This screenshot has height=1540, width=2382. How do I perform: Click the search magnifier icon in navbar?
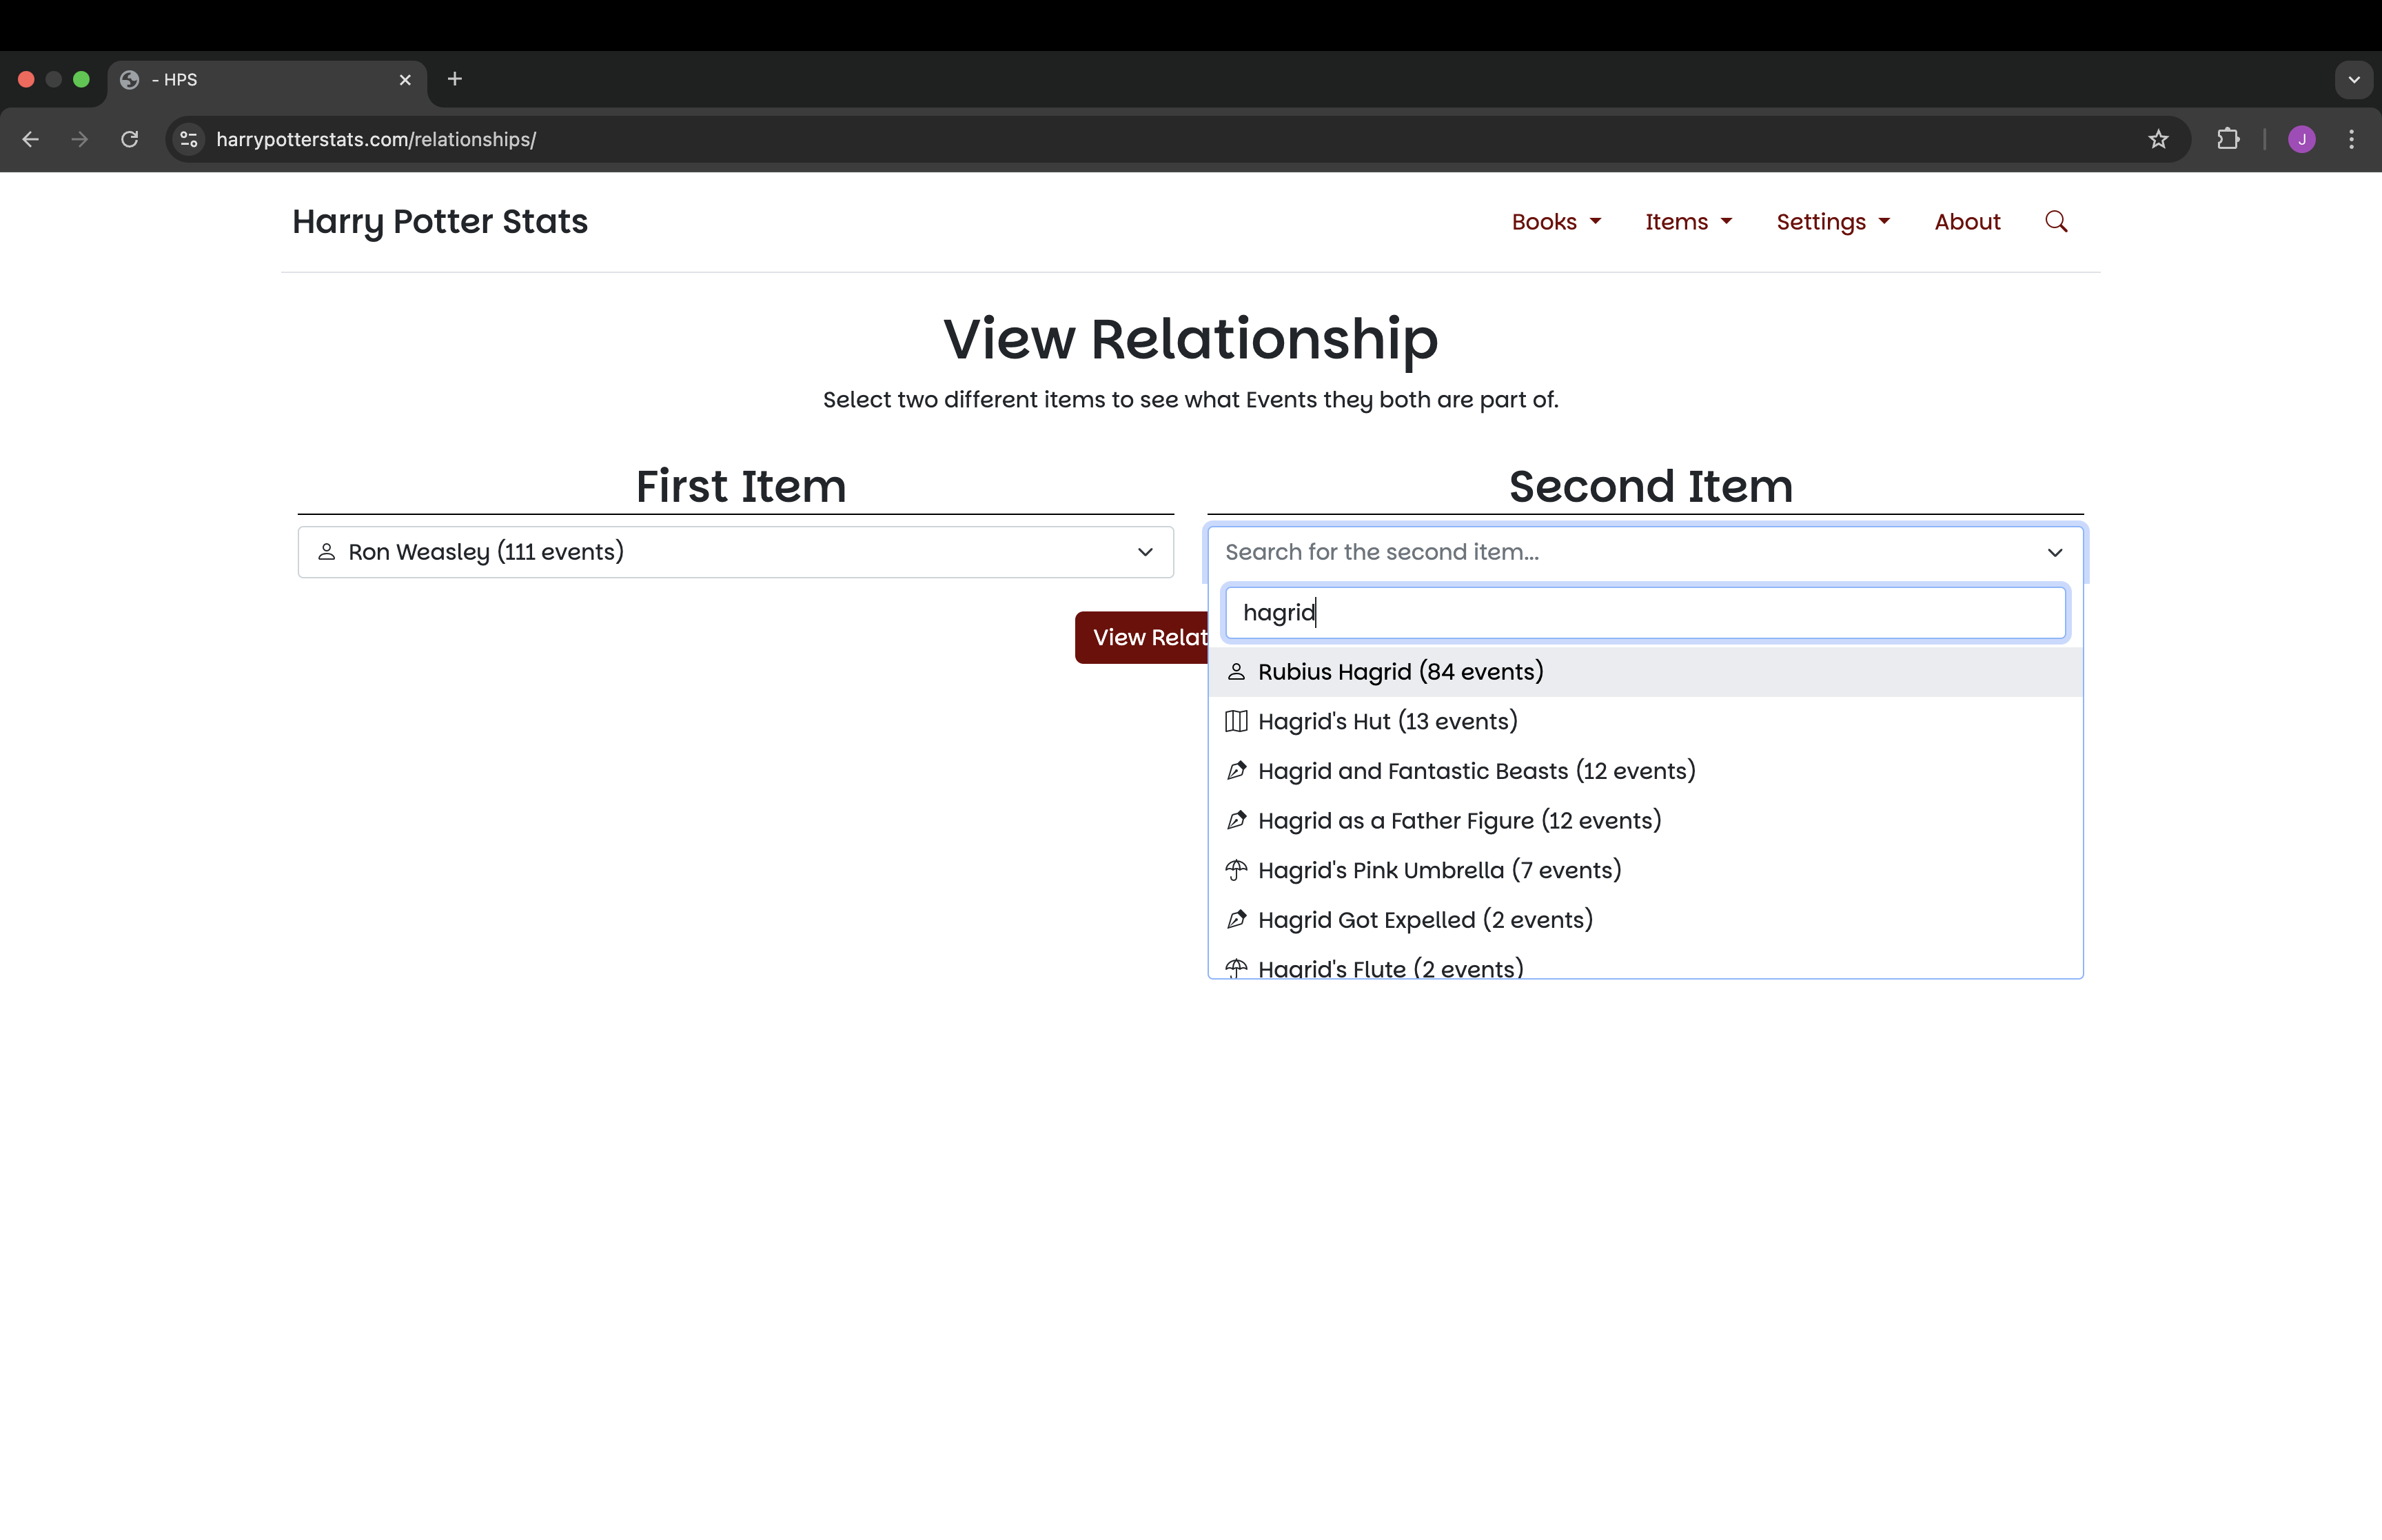[2055, 221]
